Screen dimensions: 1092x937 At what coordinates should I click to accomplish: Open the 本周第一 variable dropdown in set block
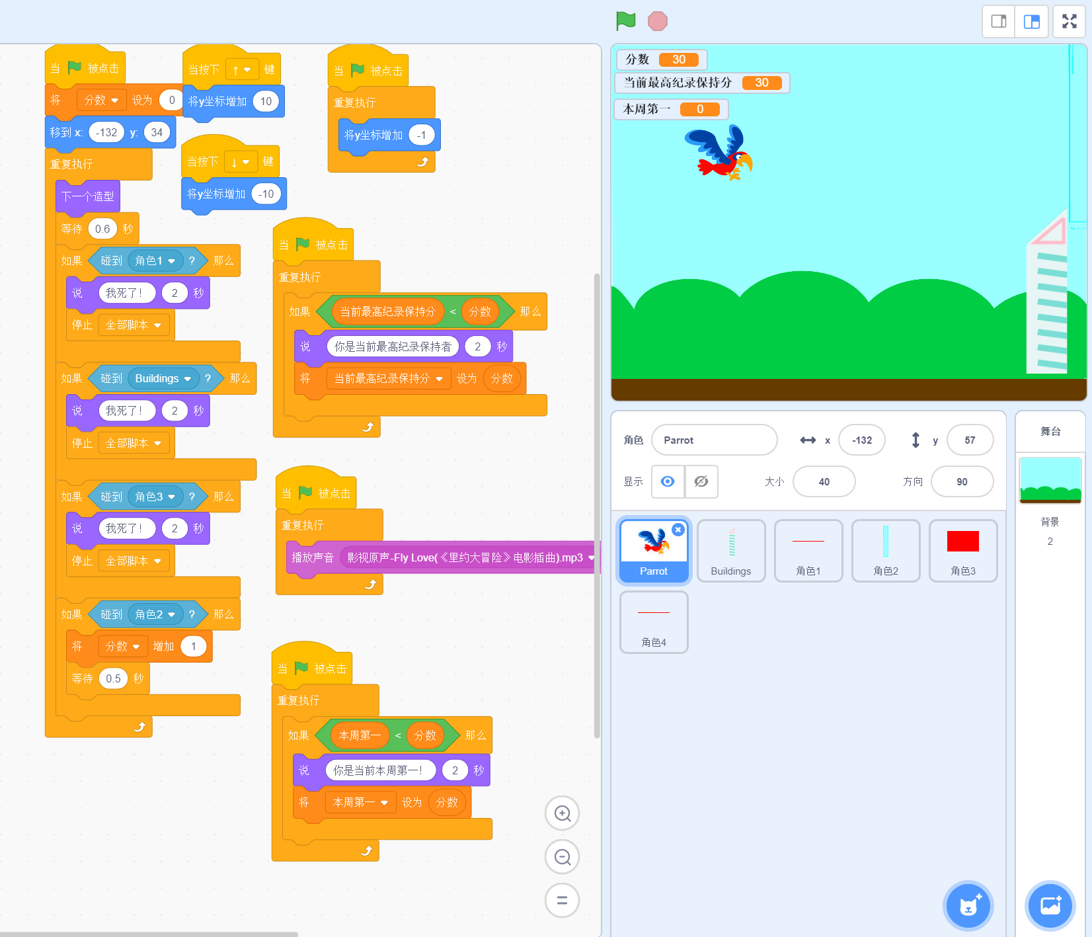(x=384, y=803)
